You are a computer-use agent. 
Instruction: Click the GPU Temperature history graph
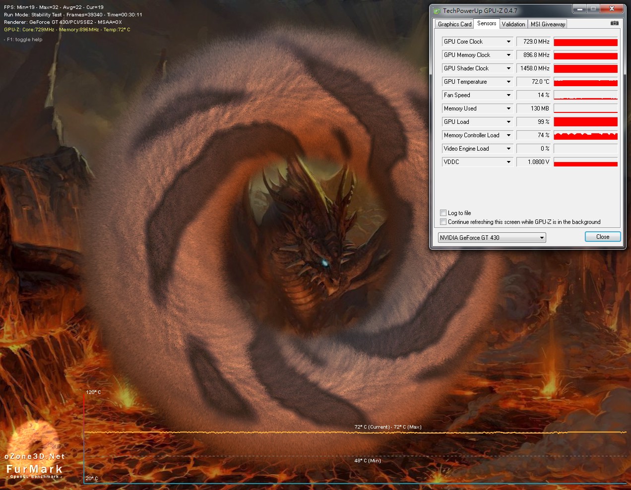585,82
